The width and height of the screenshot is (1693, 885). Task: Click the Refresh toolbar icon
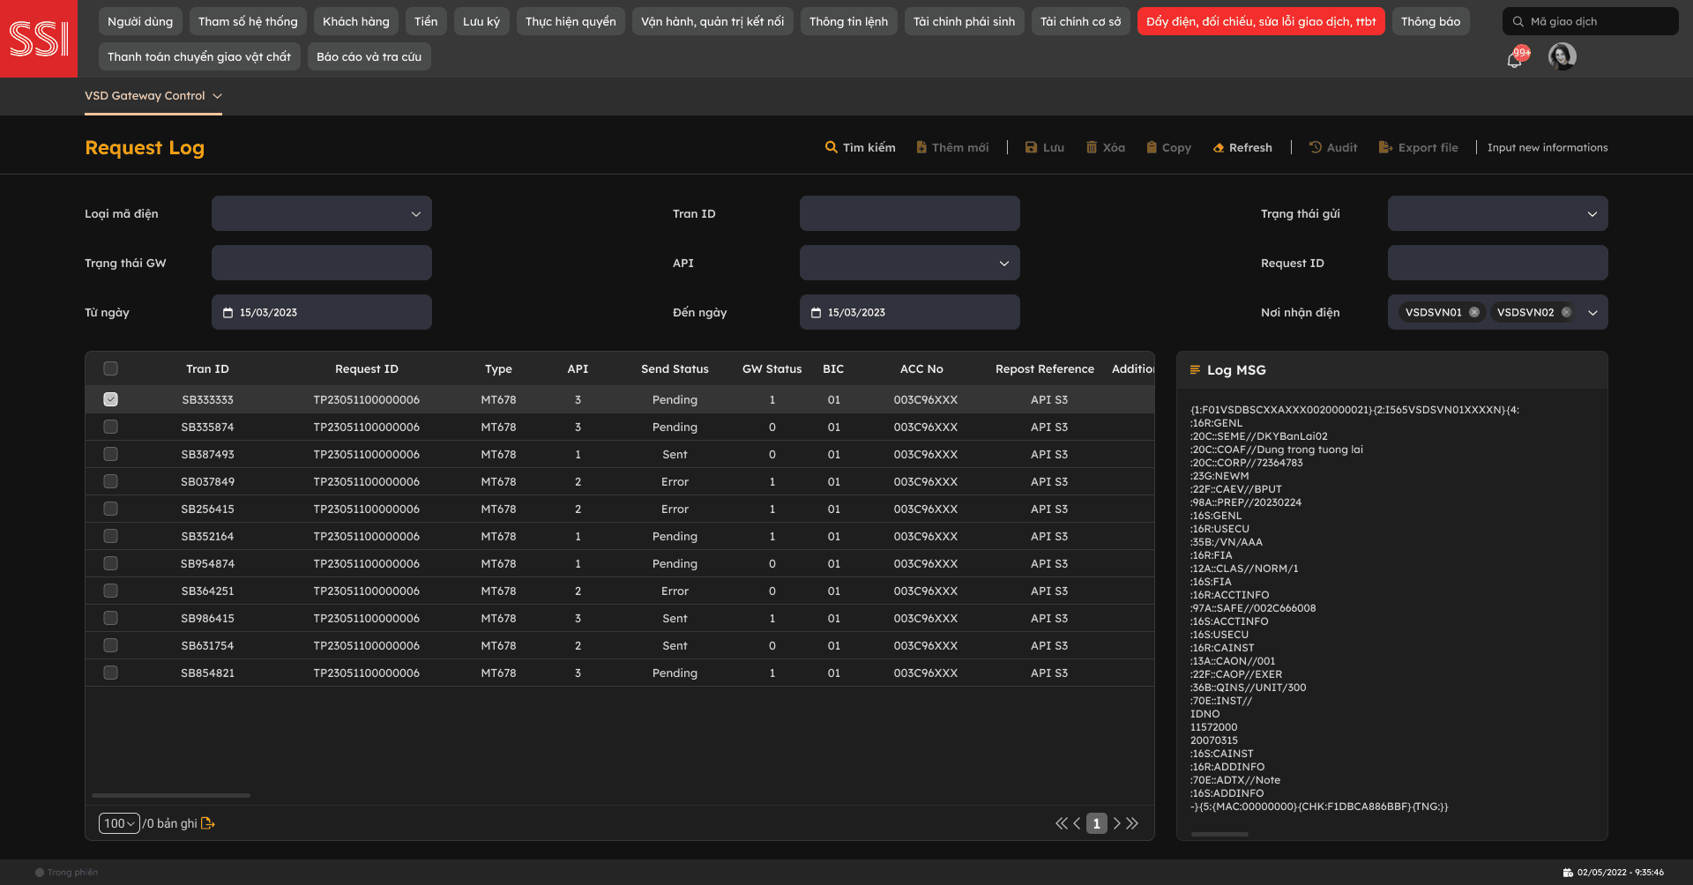(1219, 148)
